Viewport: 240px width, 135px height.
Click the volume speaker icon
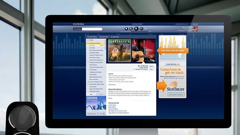click(x=146, y=28)
